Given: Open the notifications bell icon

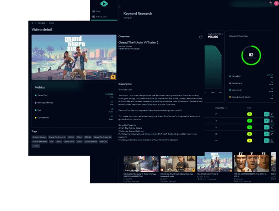Looking at the screenshot, I should [271, 3].
